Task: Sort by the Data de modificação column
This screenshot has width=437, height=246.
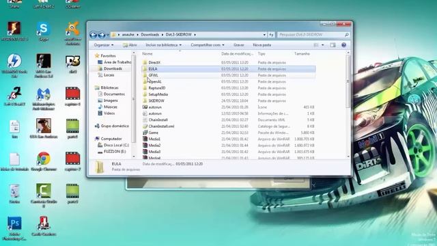Action: tap(237, 53)
